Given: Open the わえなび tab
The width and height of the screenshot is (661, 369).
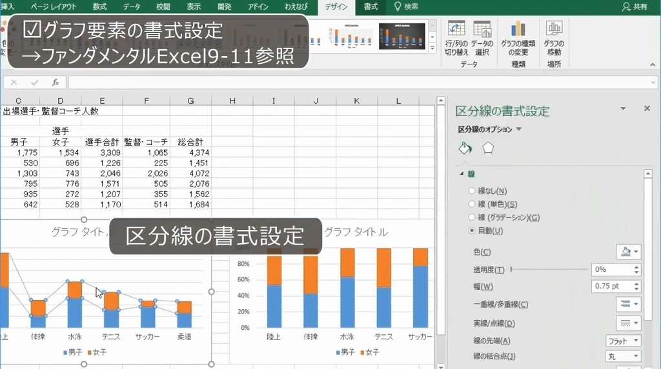Looking at the screenshot, I should 296,6.
